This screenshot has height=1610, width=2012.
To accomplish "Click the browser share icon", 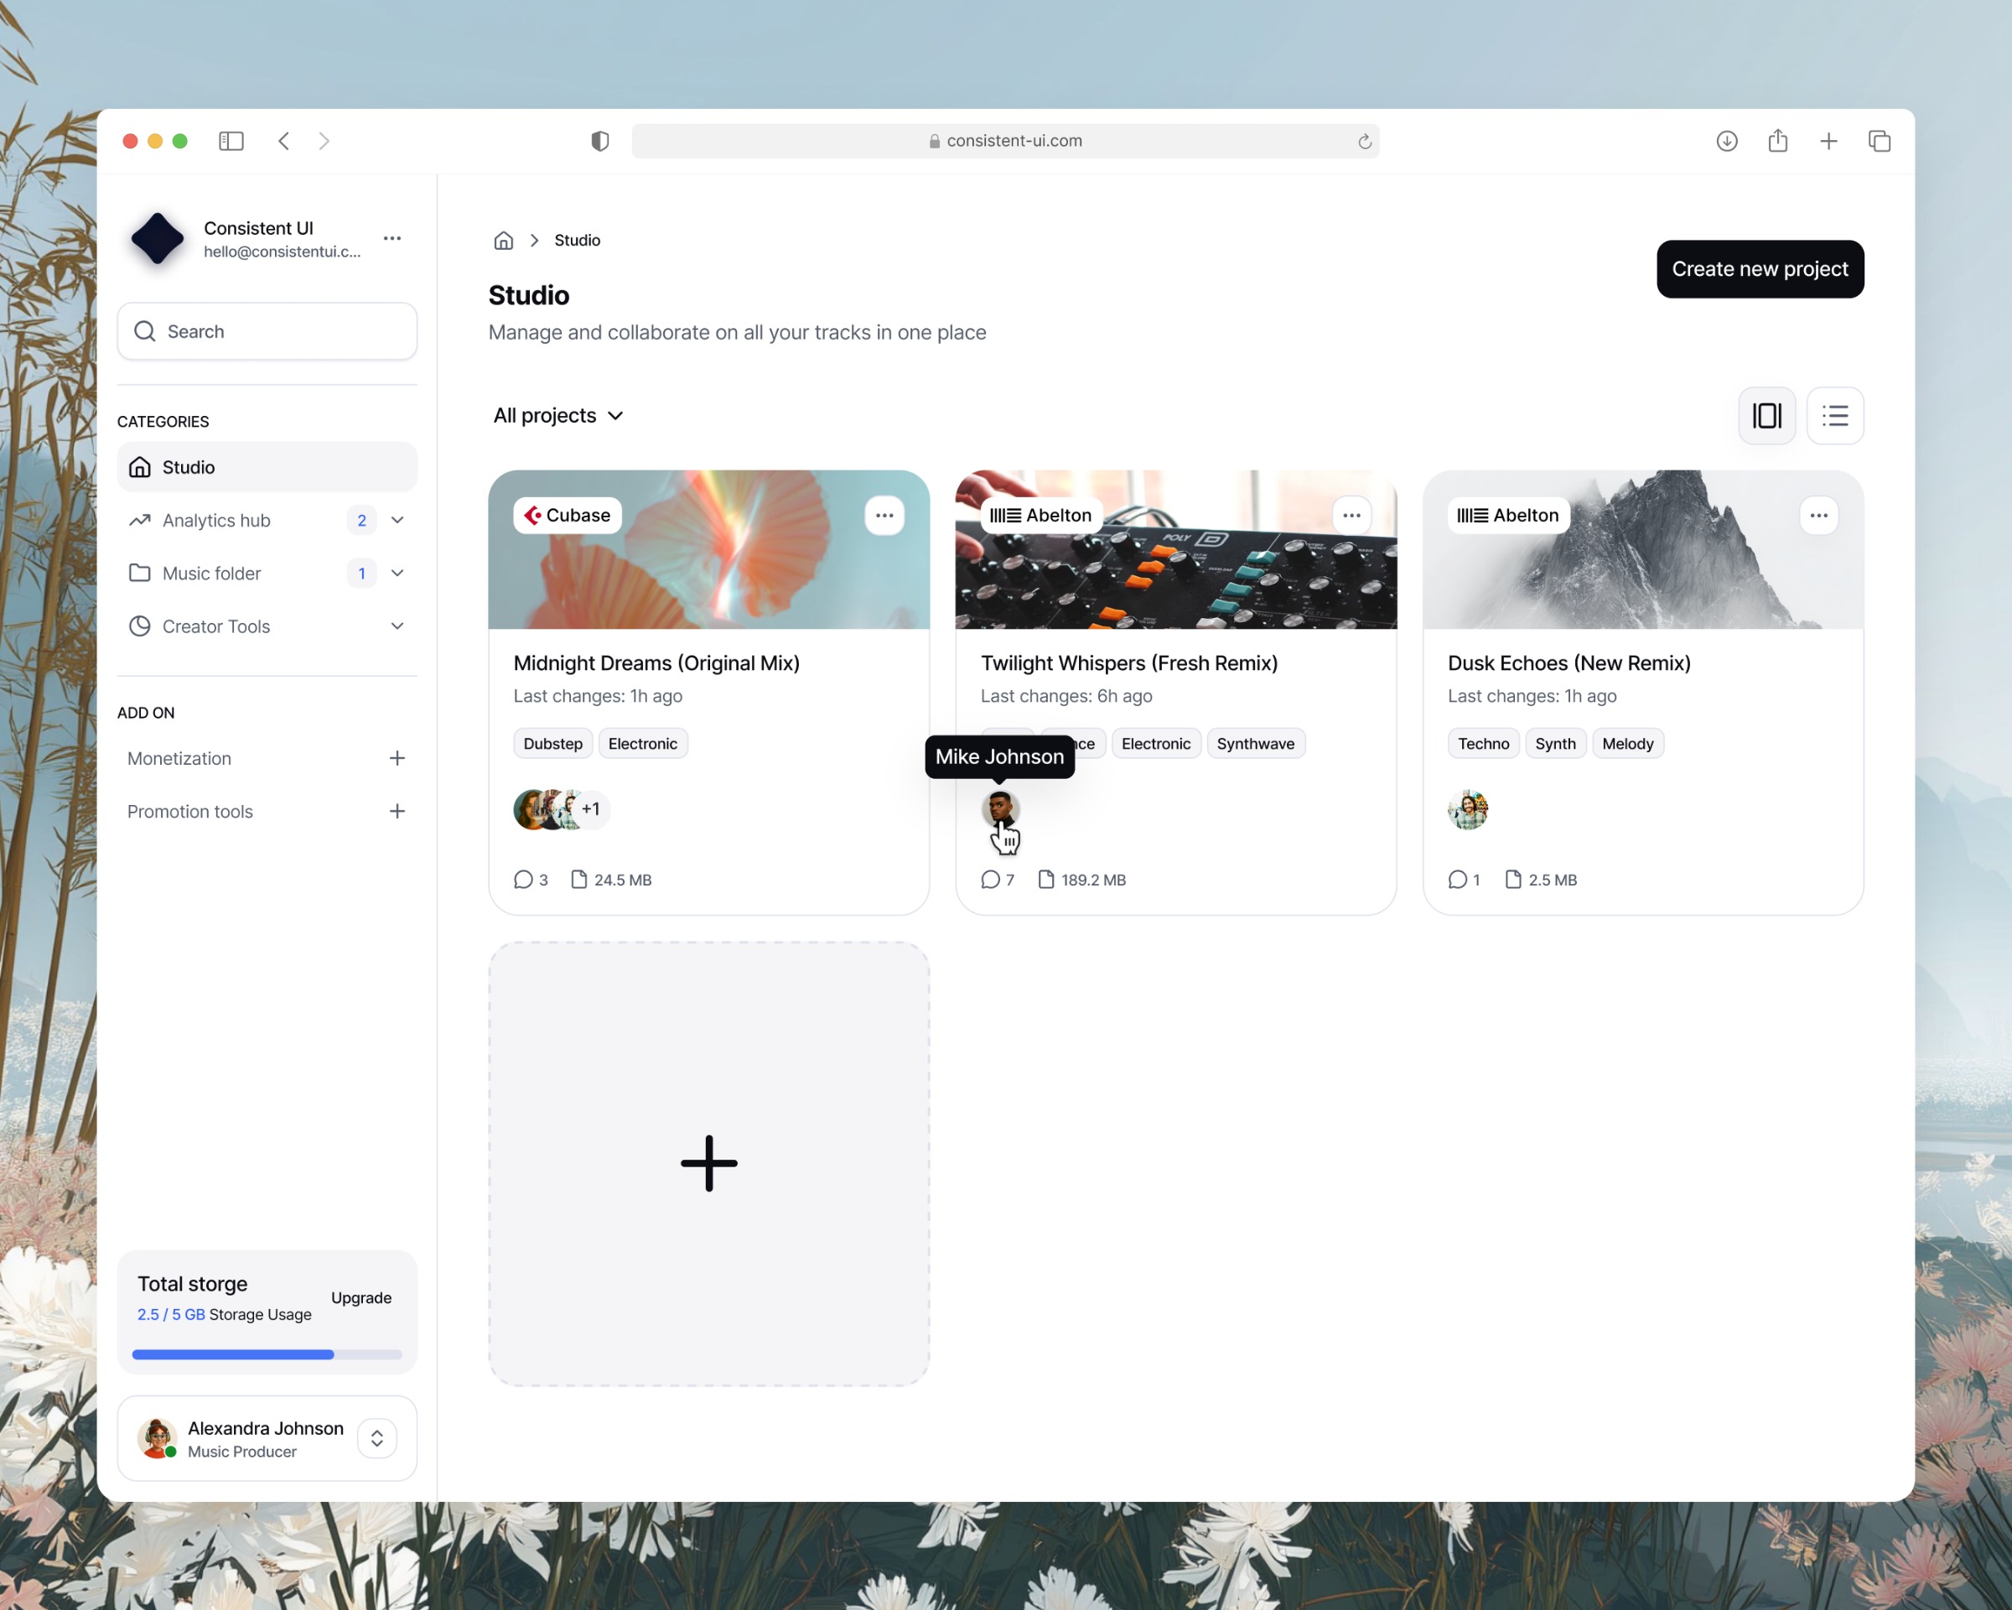I will tap(1776, 141).
